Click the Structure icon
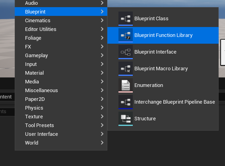This screenshot has height=166, width=225. tap(126, 119)
